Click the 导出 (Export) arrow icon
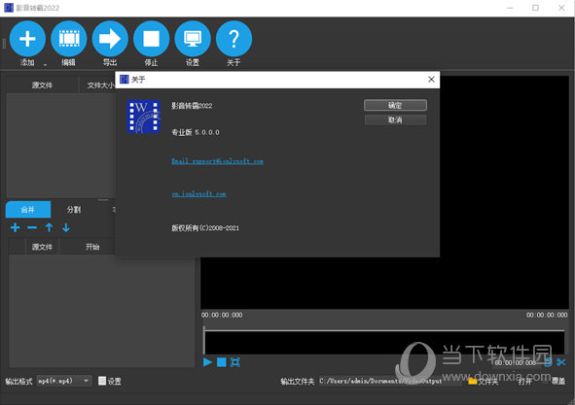This screenshot has height=405, width=575. [110, 39]
